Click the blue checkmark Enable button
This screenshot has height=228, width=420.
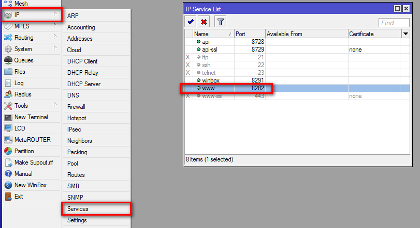point(191,22)
